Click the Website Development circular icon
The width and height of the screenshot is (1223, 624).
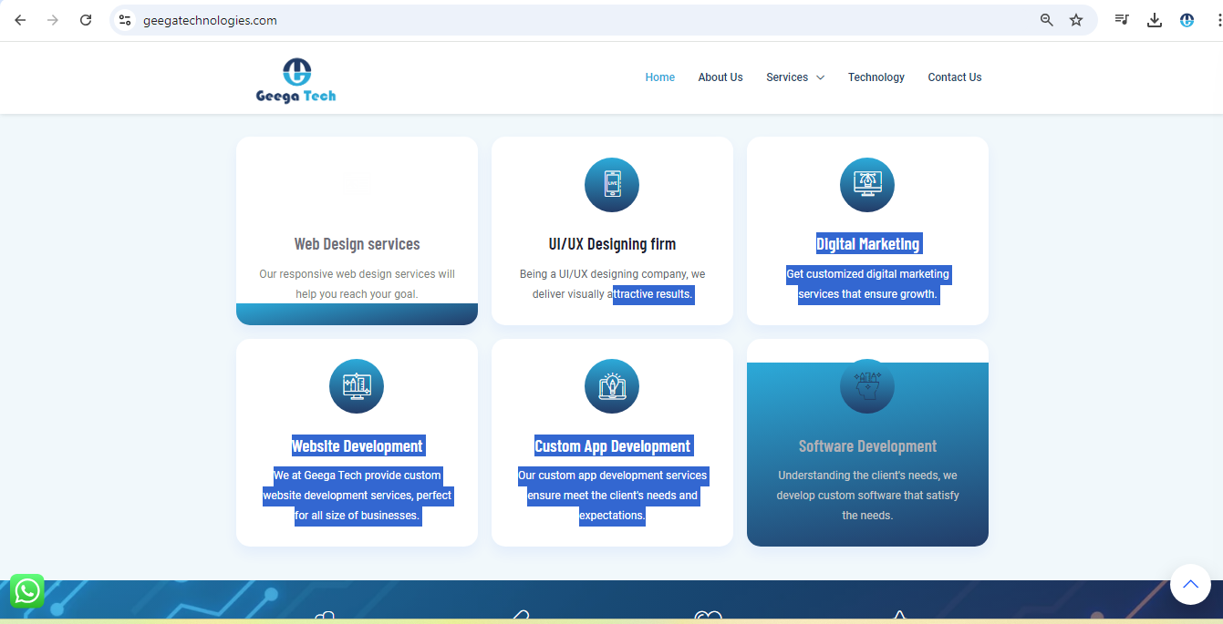pyautogui.click(x=357, y=386)
